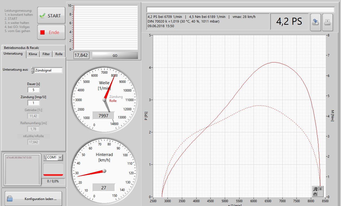This screenshot has width=341, height=206.
Task: Open the Filter tab
Action: click(x=46, y=54)
